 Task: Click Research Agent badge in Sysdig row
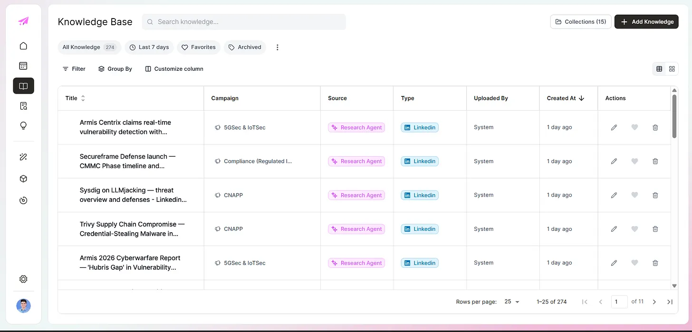(x=356, y=195)
